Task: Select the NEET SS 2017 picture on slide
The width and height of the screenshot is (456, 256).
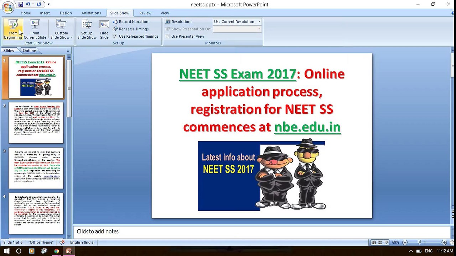Action: point(262,175)
